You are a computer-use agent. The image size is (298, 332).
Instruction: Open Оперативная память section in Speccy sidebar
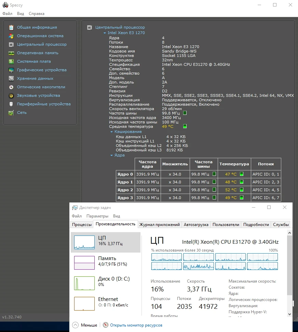[38, 53]
